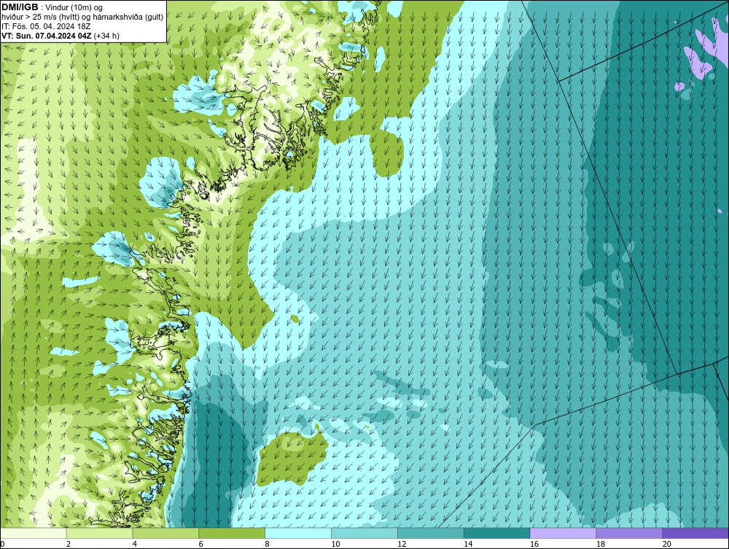This screenshot has width=729, height=549.
Task: Click the 0–2 m/s pale yellow legend swatch
Action: coord(34,533)
